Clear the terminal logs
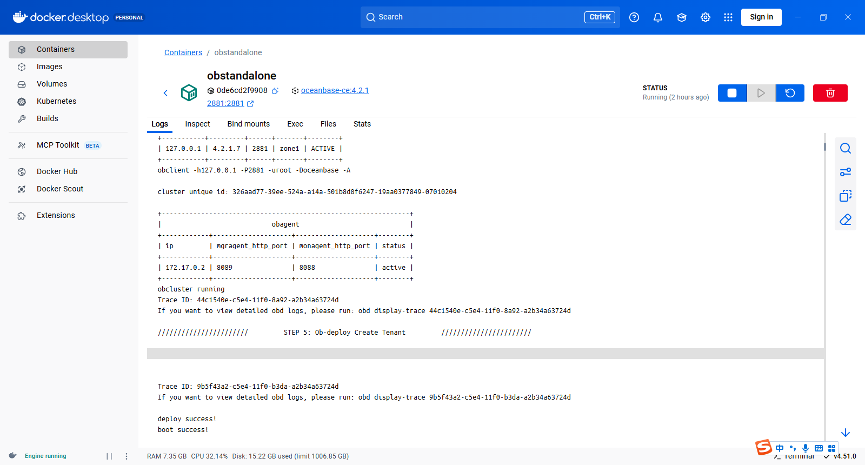 pyautogui.click(x=846, y=220)
